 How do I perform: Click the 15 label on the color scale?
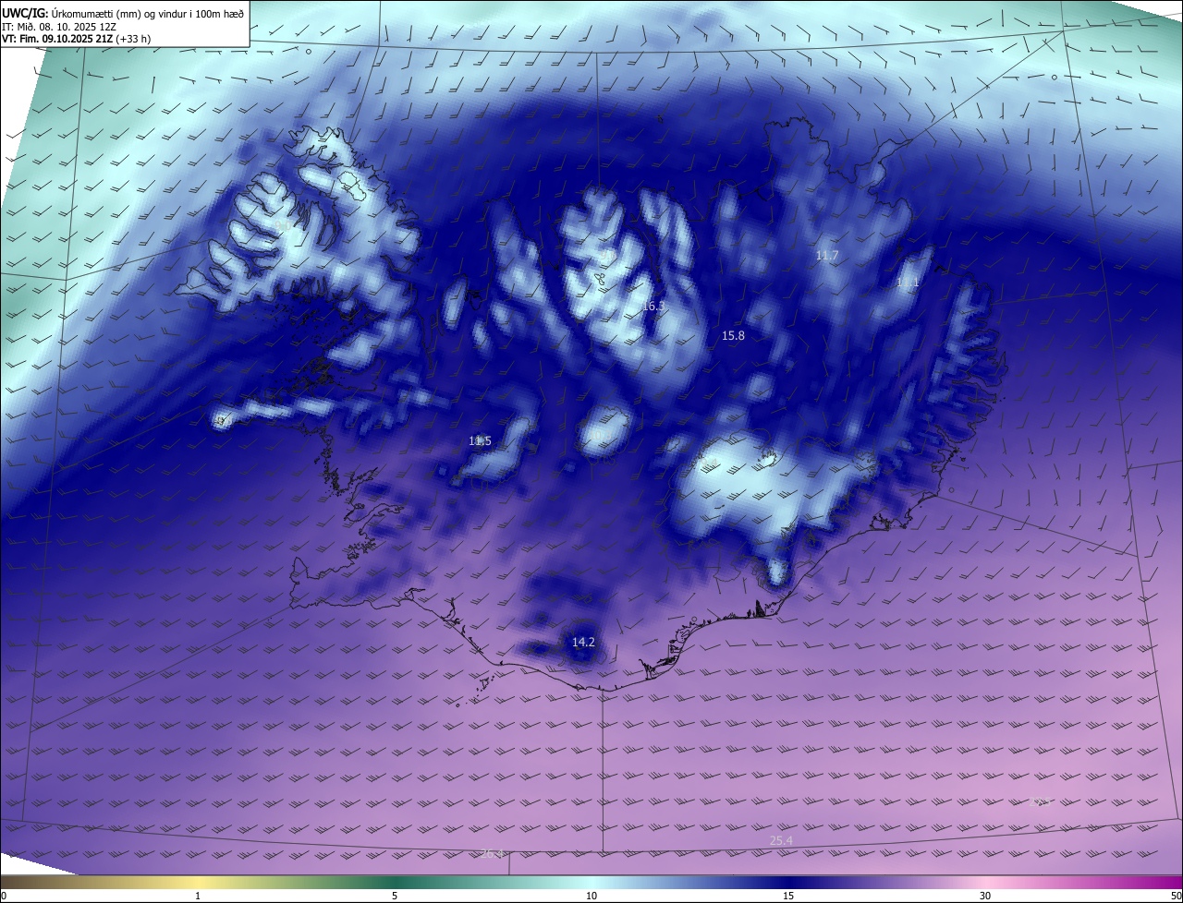point(788,896)
